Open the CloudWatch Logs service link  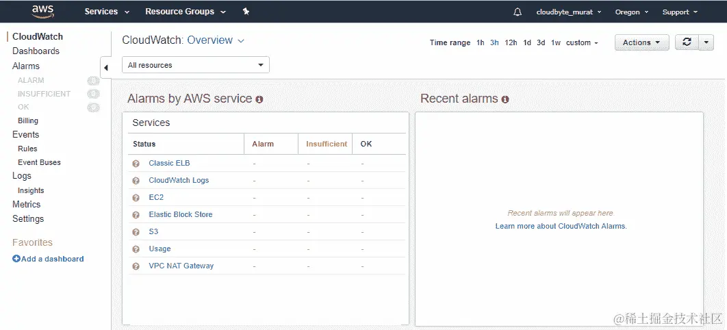click(x=179, y=180)
